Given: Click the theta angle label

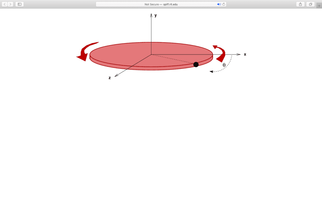Looking at the screenshot, I should [224, 65].
